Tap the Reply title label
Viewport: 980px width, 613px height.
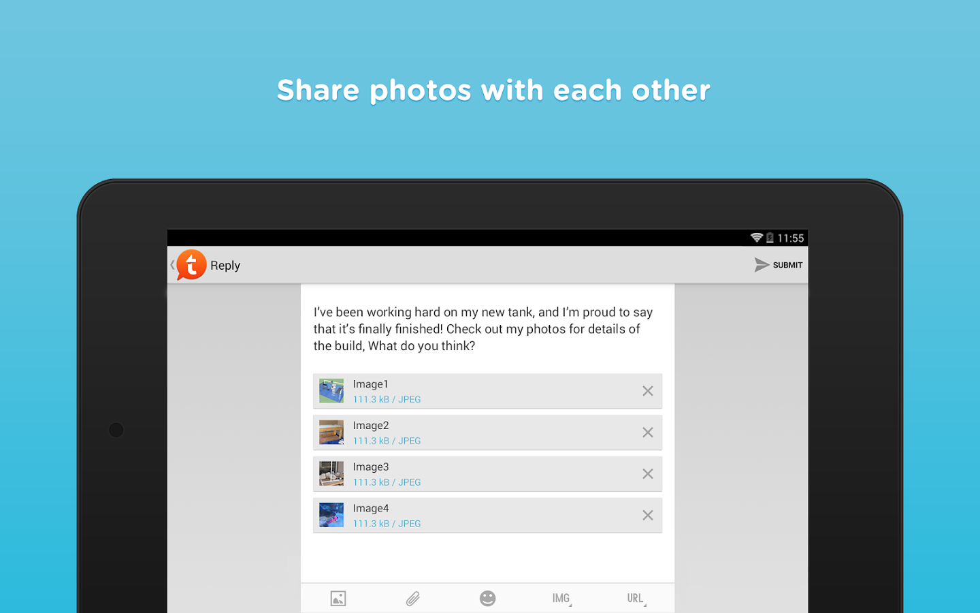(x=225, y=266)
